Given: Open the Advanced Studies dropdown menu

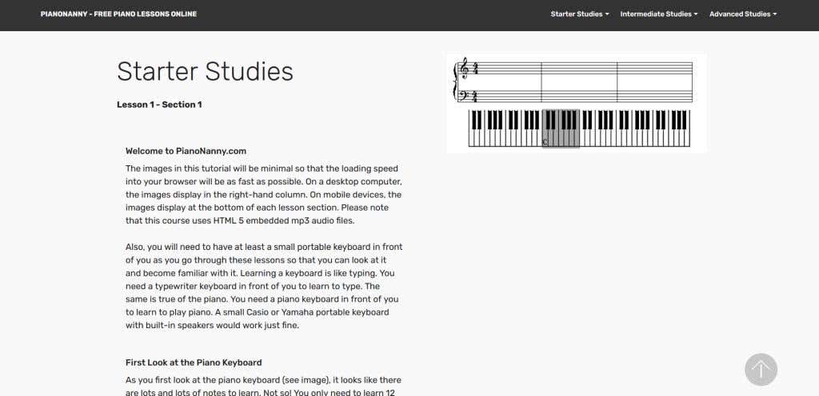Looking at the screenshot, I should pos(742,14).
